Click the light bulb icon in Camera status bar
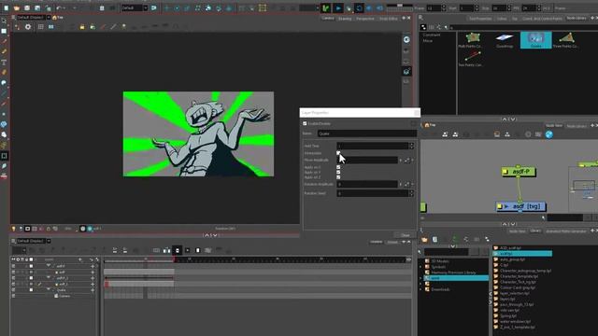Image resolution: width=598 pixels, height=336 pixels. [x=14, y=229]
